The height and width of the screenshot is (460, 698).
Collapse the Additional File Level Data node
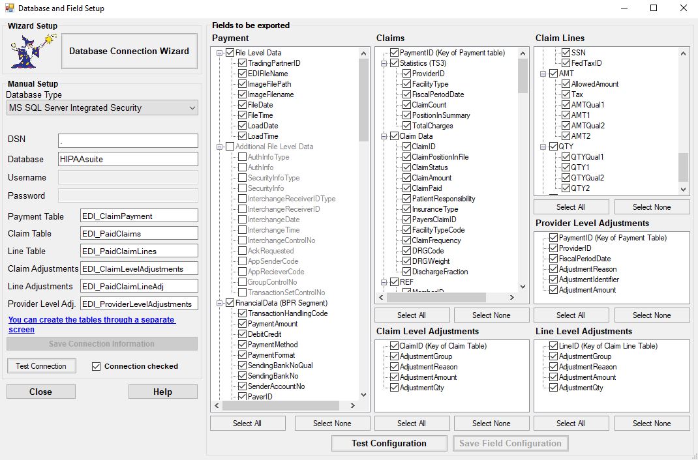(219, 147)
